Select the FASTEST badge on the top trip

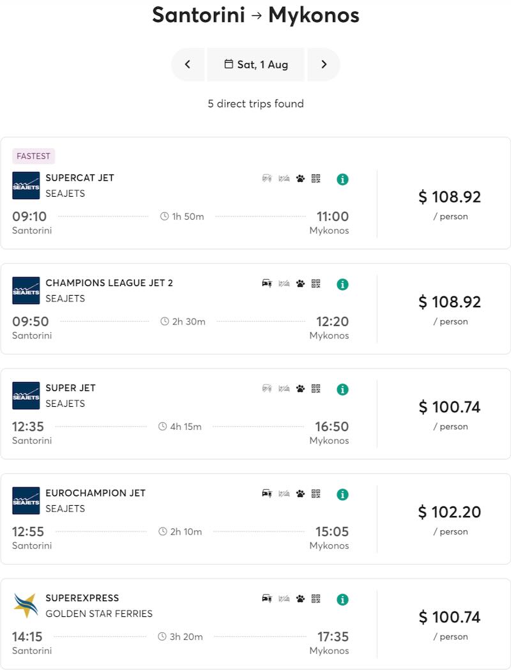33,156
